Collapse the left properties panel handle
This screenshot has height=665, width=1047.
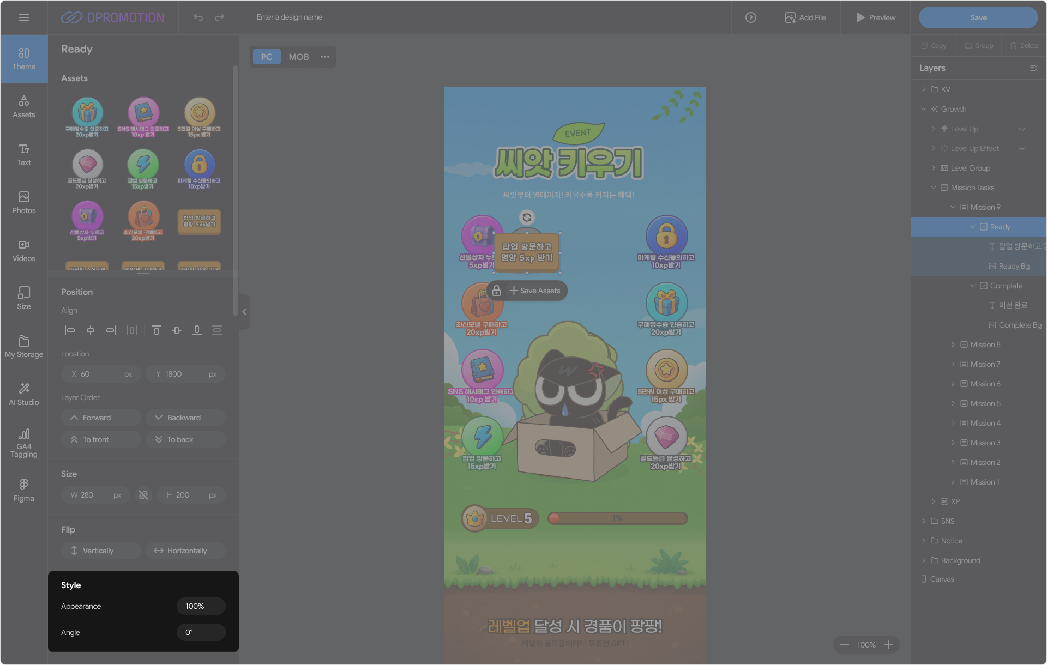coord(244,312)
